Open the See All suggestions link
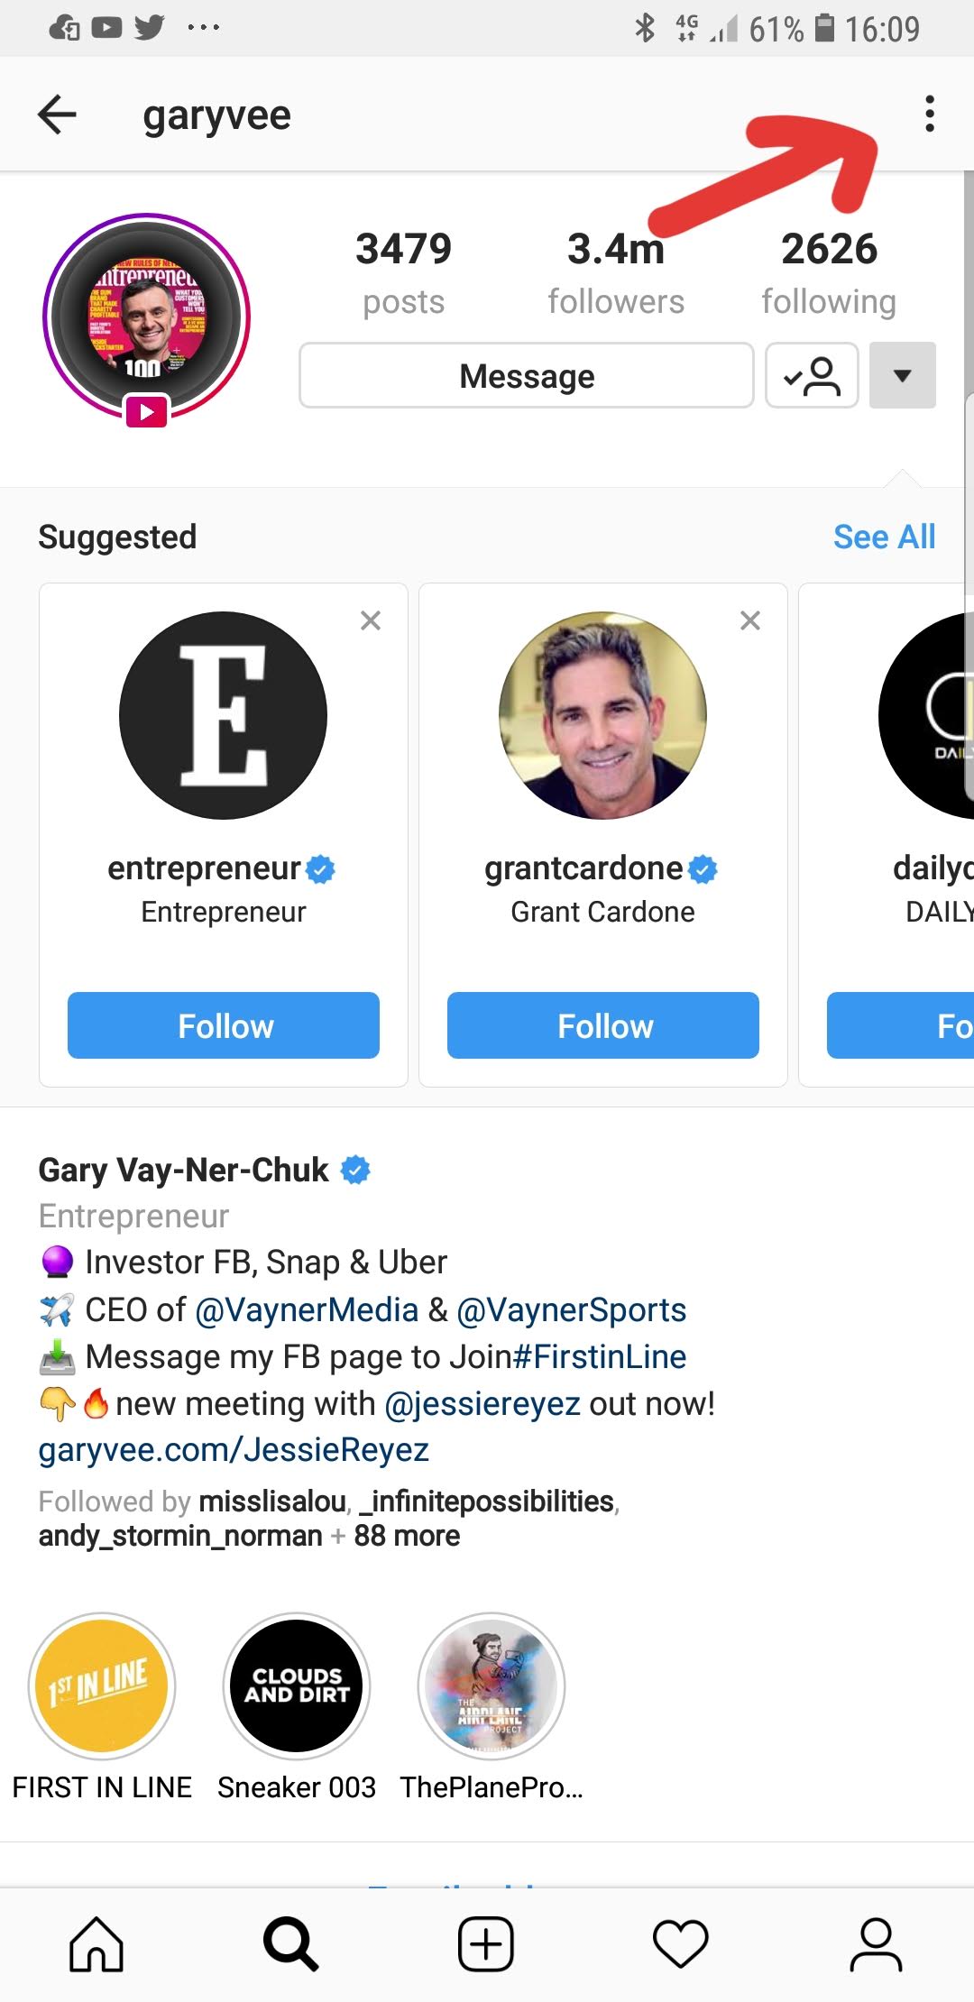Image resolution: width=974 pixels, height=2002 pixels. 884,537
